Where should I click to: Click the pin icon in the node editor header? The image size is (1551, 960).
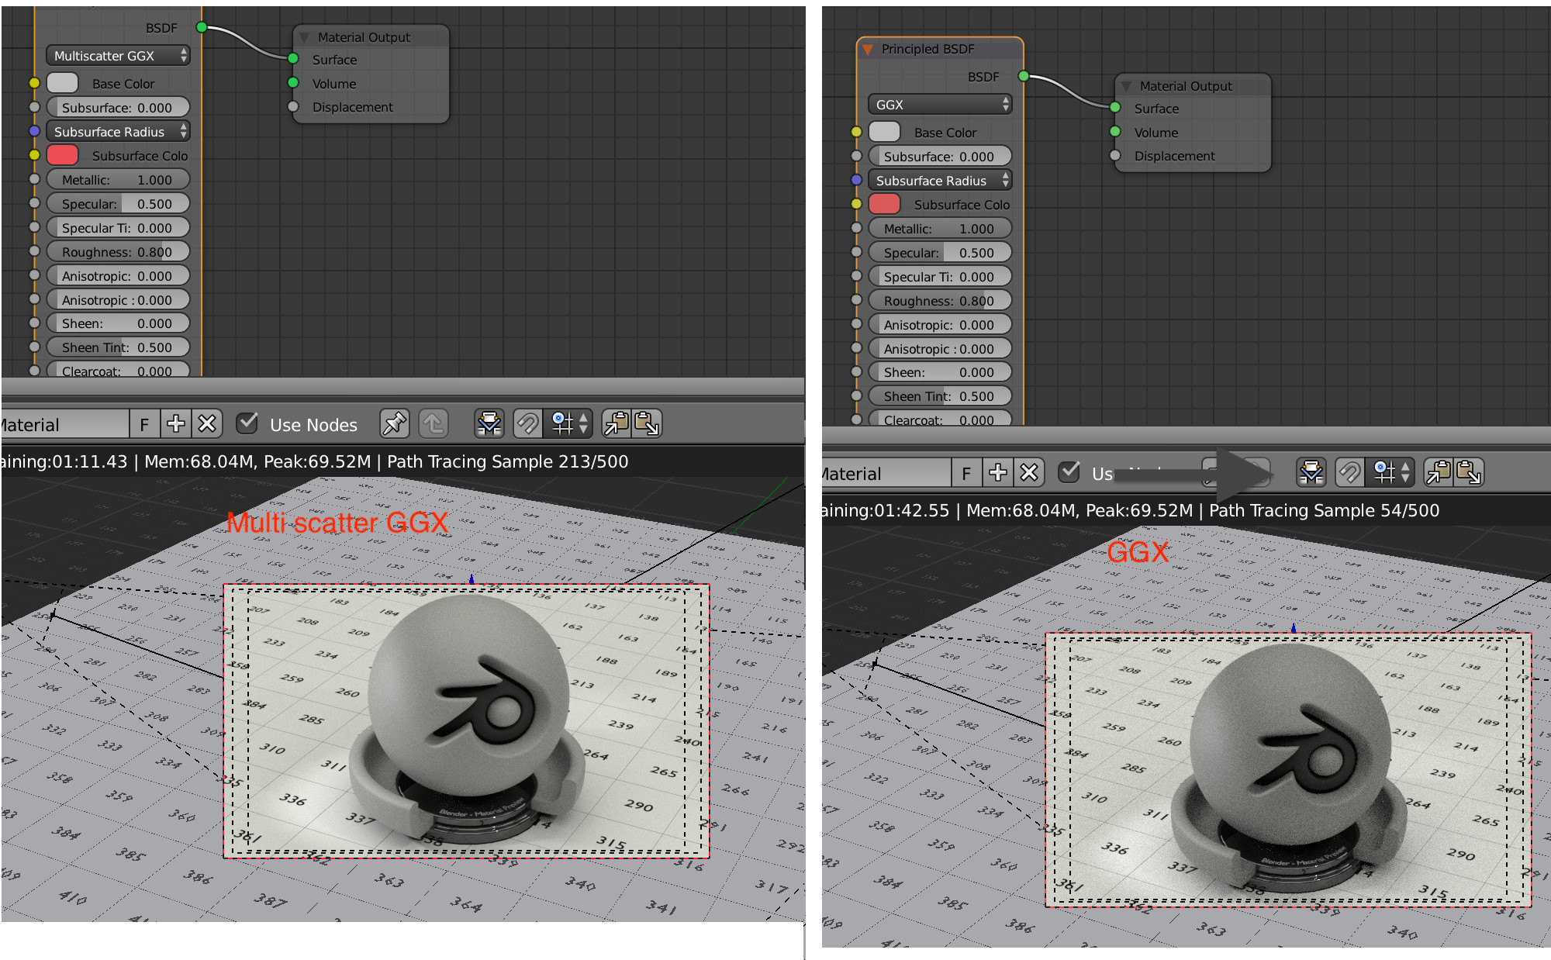pyautogui.click(x=394, y=424)
